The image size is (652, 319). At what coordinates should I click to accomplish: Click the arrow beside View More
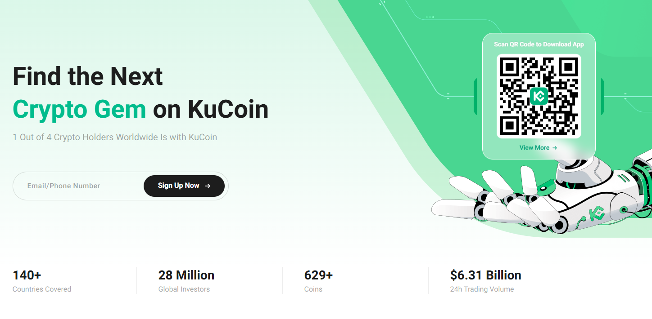click(555, 148)
